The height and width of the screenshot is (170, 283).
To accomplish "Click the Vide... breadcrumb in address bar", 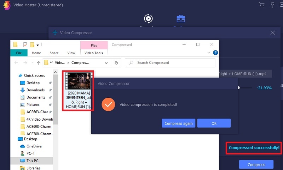I will (x=60, y=62).
